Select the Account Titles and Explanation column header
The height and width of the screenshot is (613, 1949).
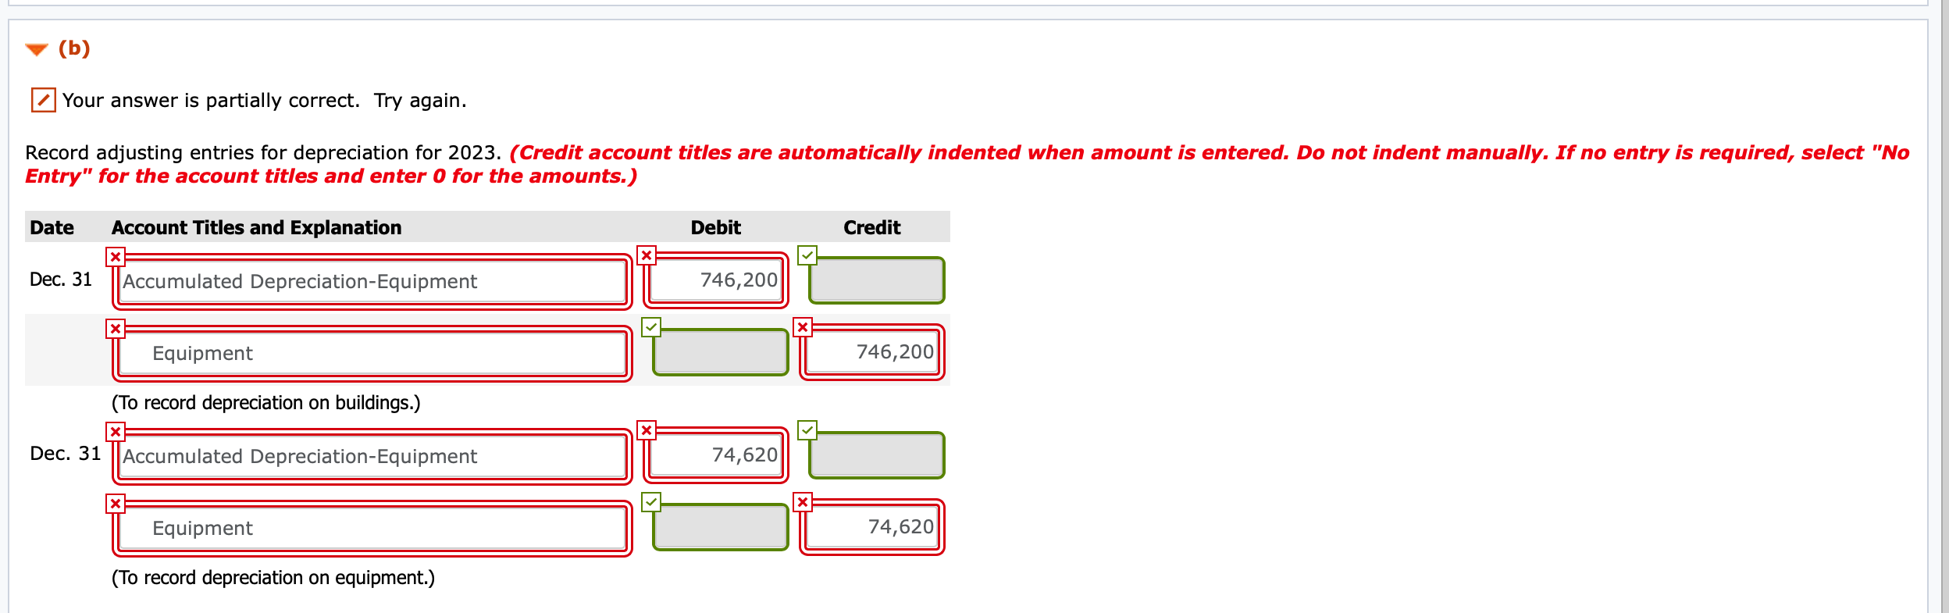point(256,227)
